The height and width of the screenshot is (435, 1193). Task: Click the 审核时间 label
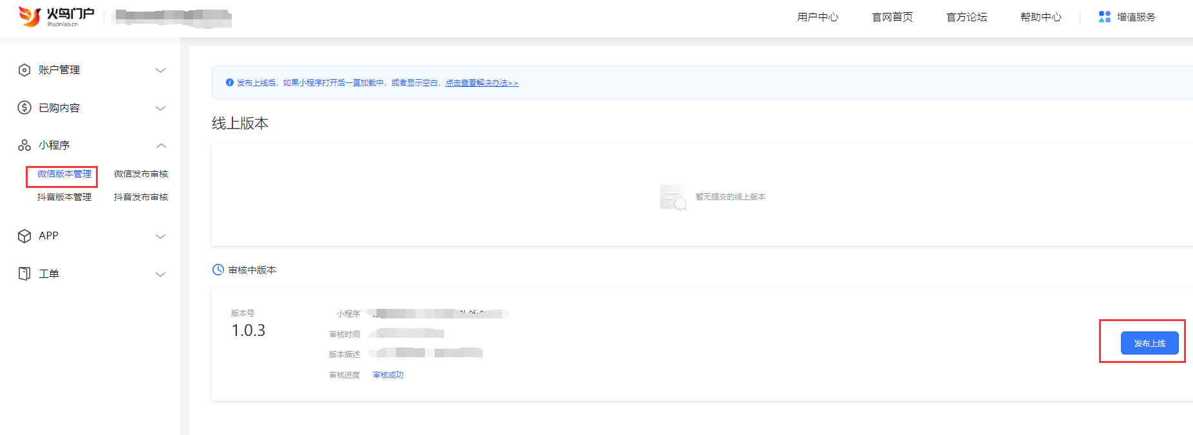344,335
